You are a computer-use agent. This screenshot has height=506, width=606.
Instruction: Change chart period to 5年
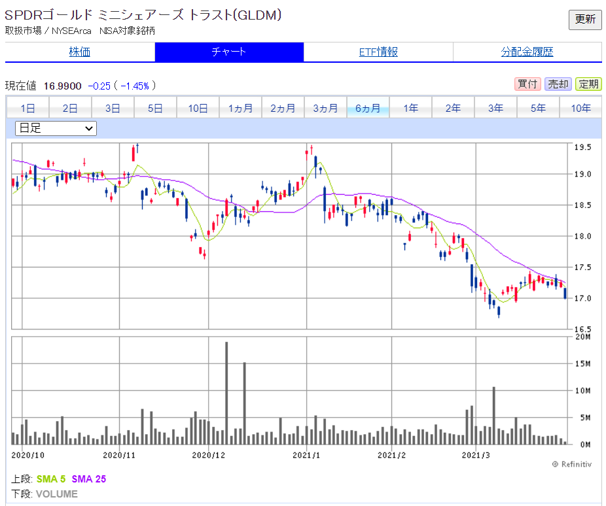pyautogui.click(x=538, y=108)
